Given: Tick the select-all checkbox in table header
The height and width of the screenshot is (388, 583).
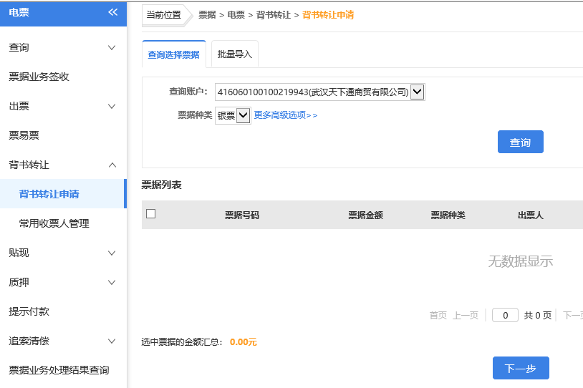Looking at the screenshot, I should [x=150, y=214].
